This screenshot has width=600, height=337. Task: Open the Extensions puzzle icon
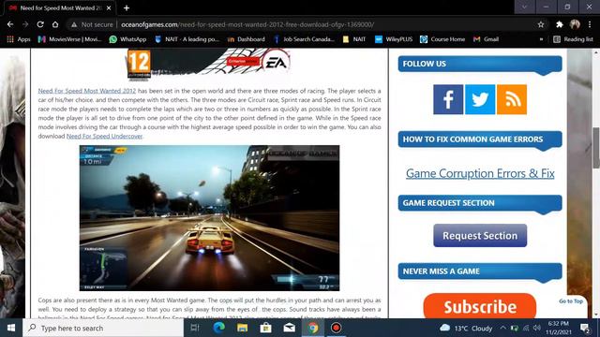[560, 24]
